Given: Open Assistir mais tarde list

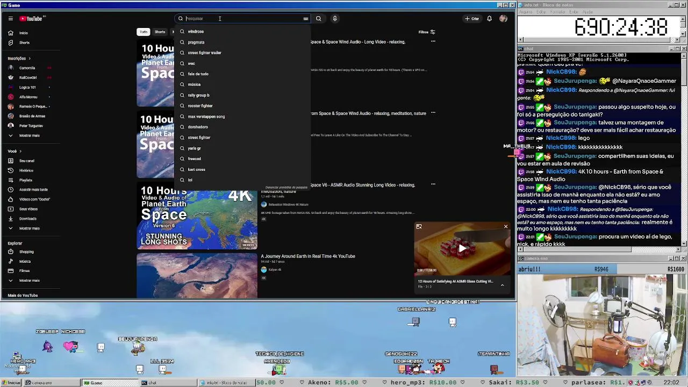Looking at the screenshot, I should (x=33, y=190).
